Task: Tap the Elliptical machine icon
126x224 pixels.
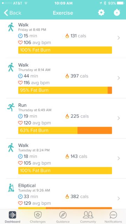Action: pyautogui.click(x=11, y=188)
